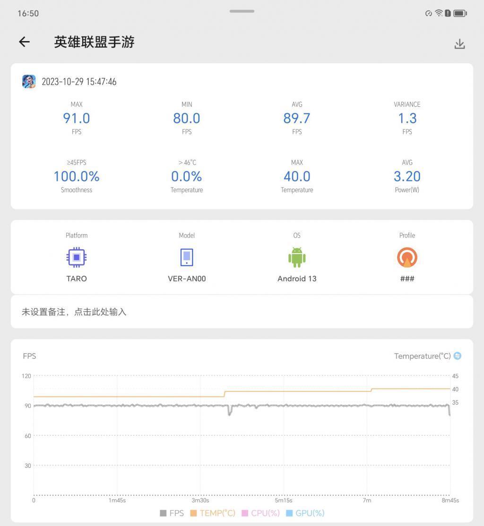Screen dimensions: 484x526
Task: Tap the 40.0 max Temperature value
Action: point(297,177)
